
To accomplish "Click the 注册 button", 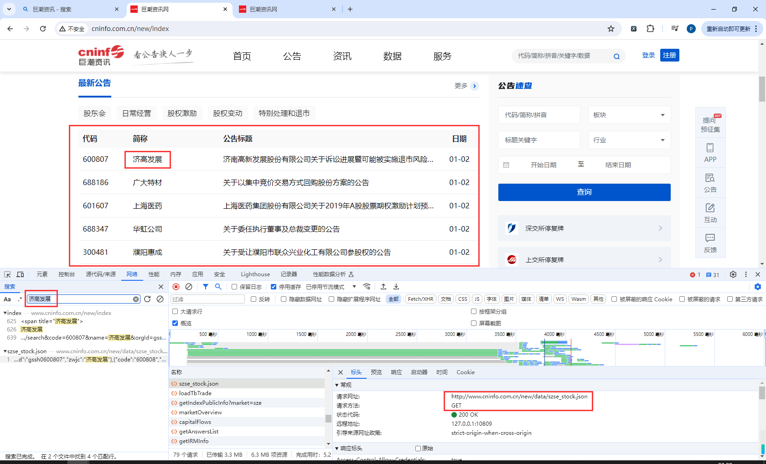I will [669, 55].
